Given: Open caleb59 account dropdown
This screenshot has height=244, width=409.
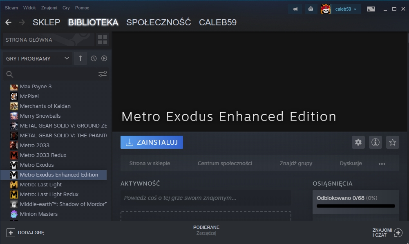Looking at the screenshot, I should tap(346, 9).
